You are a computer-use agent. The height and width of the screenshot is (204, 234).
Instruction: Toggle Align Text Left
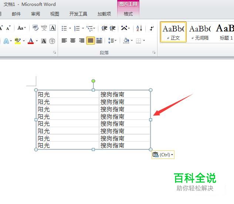(64, 41)
